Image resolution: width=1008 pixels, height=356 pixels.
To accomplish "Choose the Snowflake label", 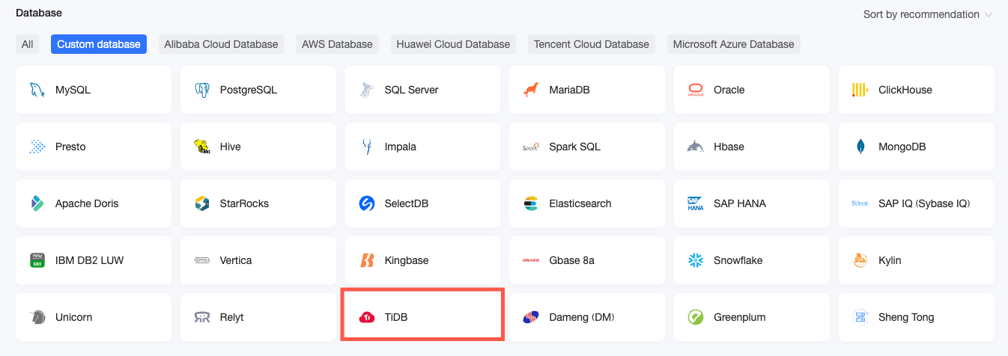I will click(x=738, y=260).
